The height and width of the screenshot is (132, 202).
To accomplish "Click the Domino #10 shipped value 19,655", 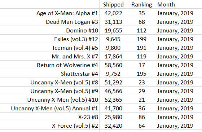I will tap(113, 30).
